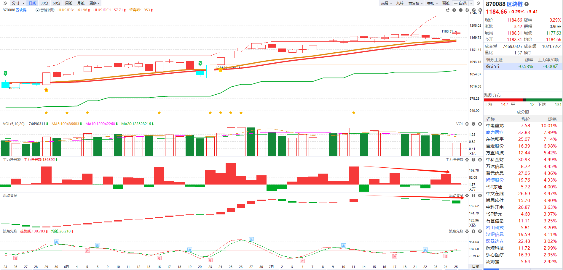Click the share/redo arrow icon above chart
The height and width of the screenshot is (270, 563).
(x=448, y=10)
